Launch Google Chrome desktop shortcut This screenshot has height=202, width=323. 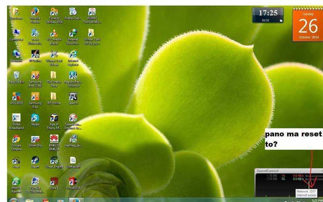coord(16,143)
